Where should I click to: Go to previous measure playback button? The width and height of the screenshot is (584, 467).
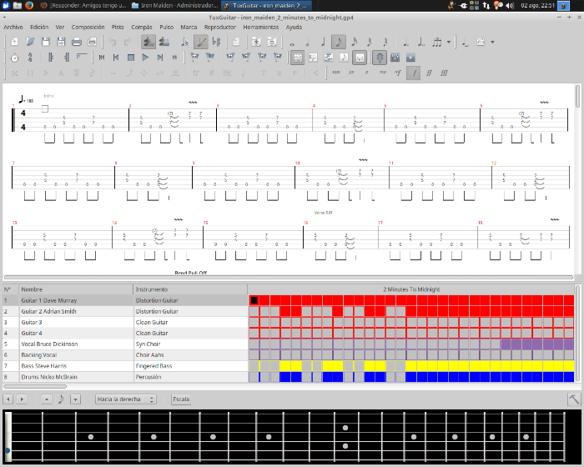coord(116,58)
